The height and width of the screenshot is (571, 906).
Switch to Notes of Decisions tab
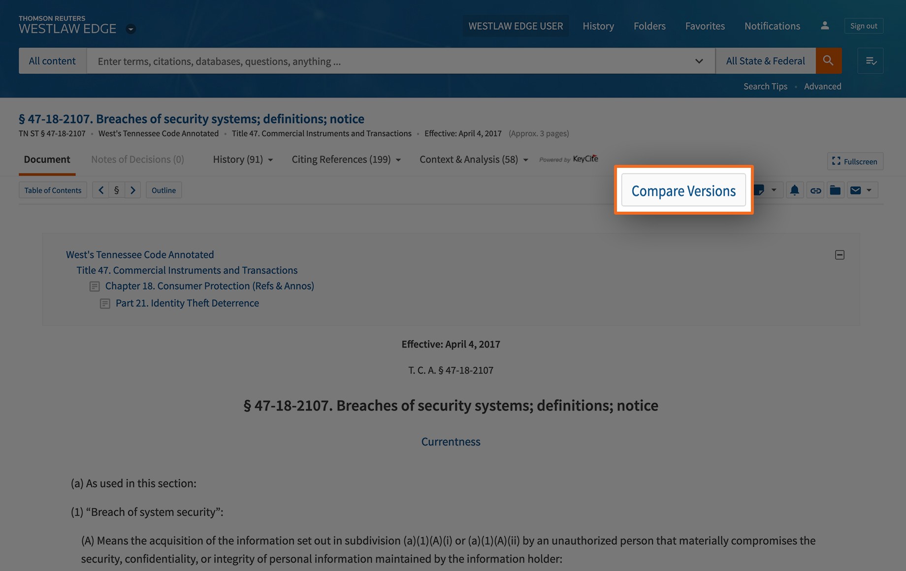pos(137,159)
